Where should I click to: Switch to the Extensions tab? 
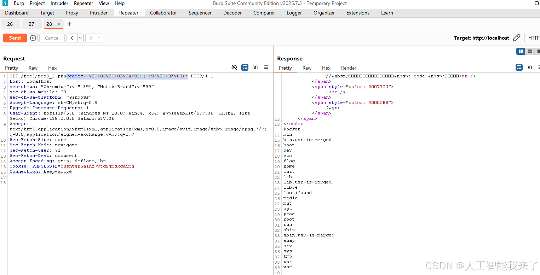pyautogui.click(x=358, y=13)
